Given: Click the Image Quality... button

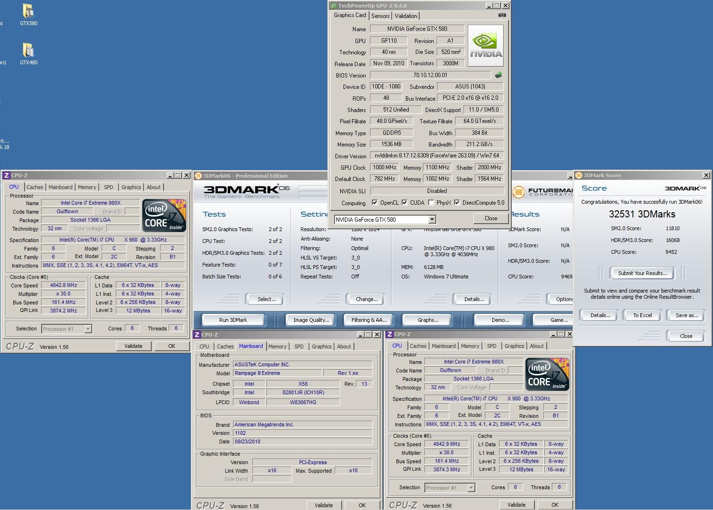Looking at the screenshot, I should (x=311, y=320).
